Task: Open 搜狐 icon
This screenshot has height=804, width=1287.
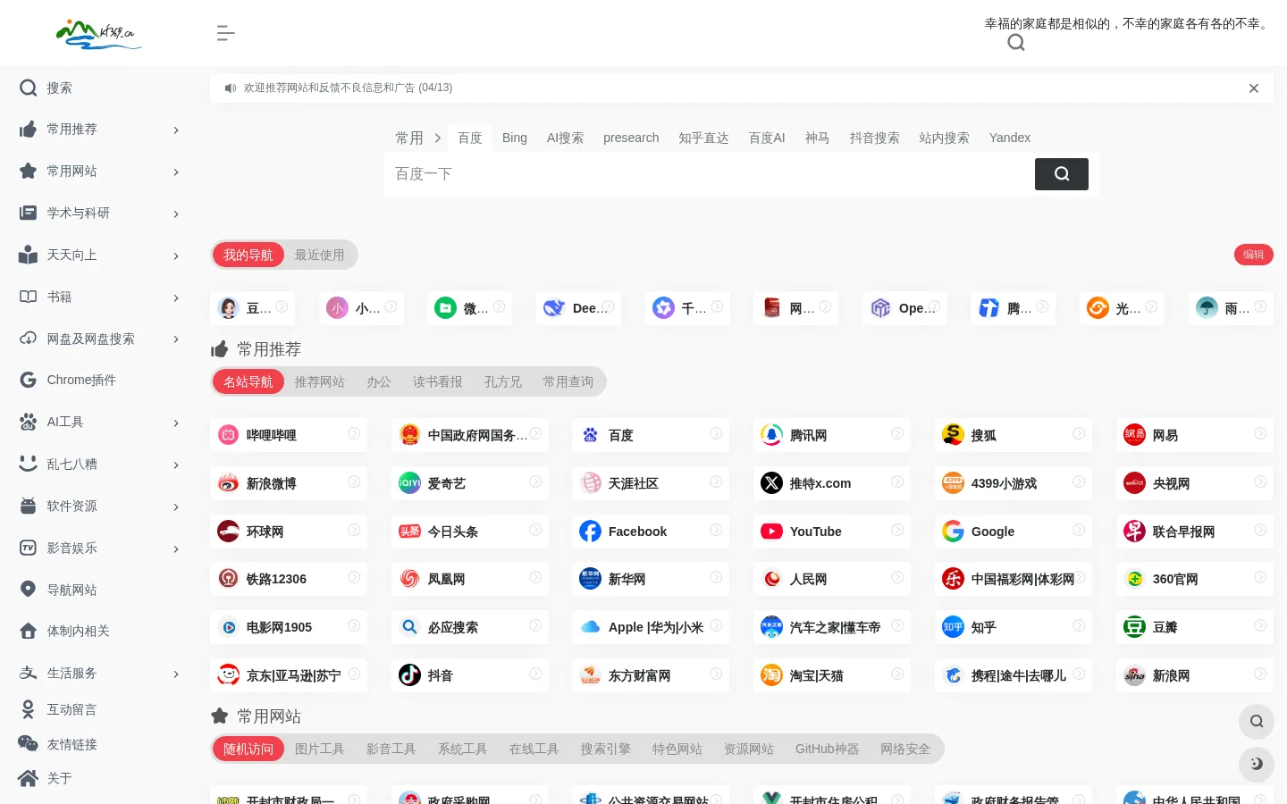Action: (953, 435)
